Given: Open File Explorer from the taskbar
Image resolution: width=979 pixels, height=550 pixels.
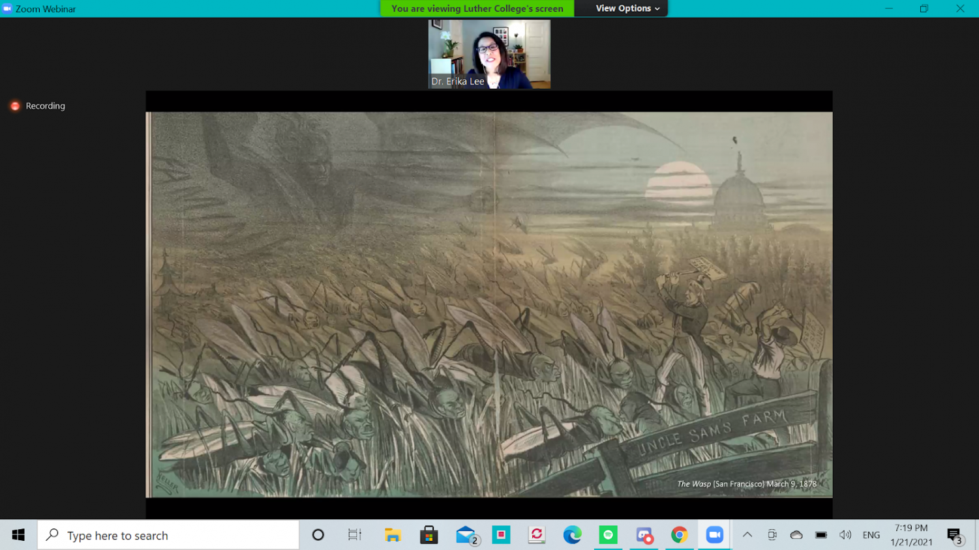Looking at the screenshot, I should (393, 535).
